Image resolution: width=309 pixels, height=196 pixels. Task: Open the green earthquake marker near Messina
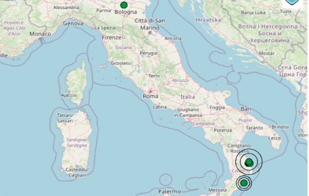243,183
